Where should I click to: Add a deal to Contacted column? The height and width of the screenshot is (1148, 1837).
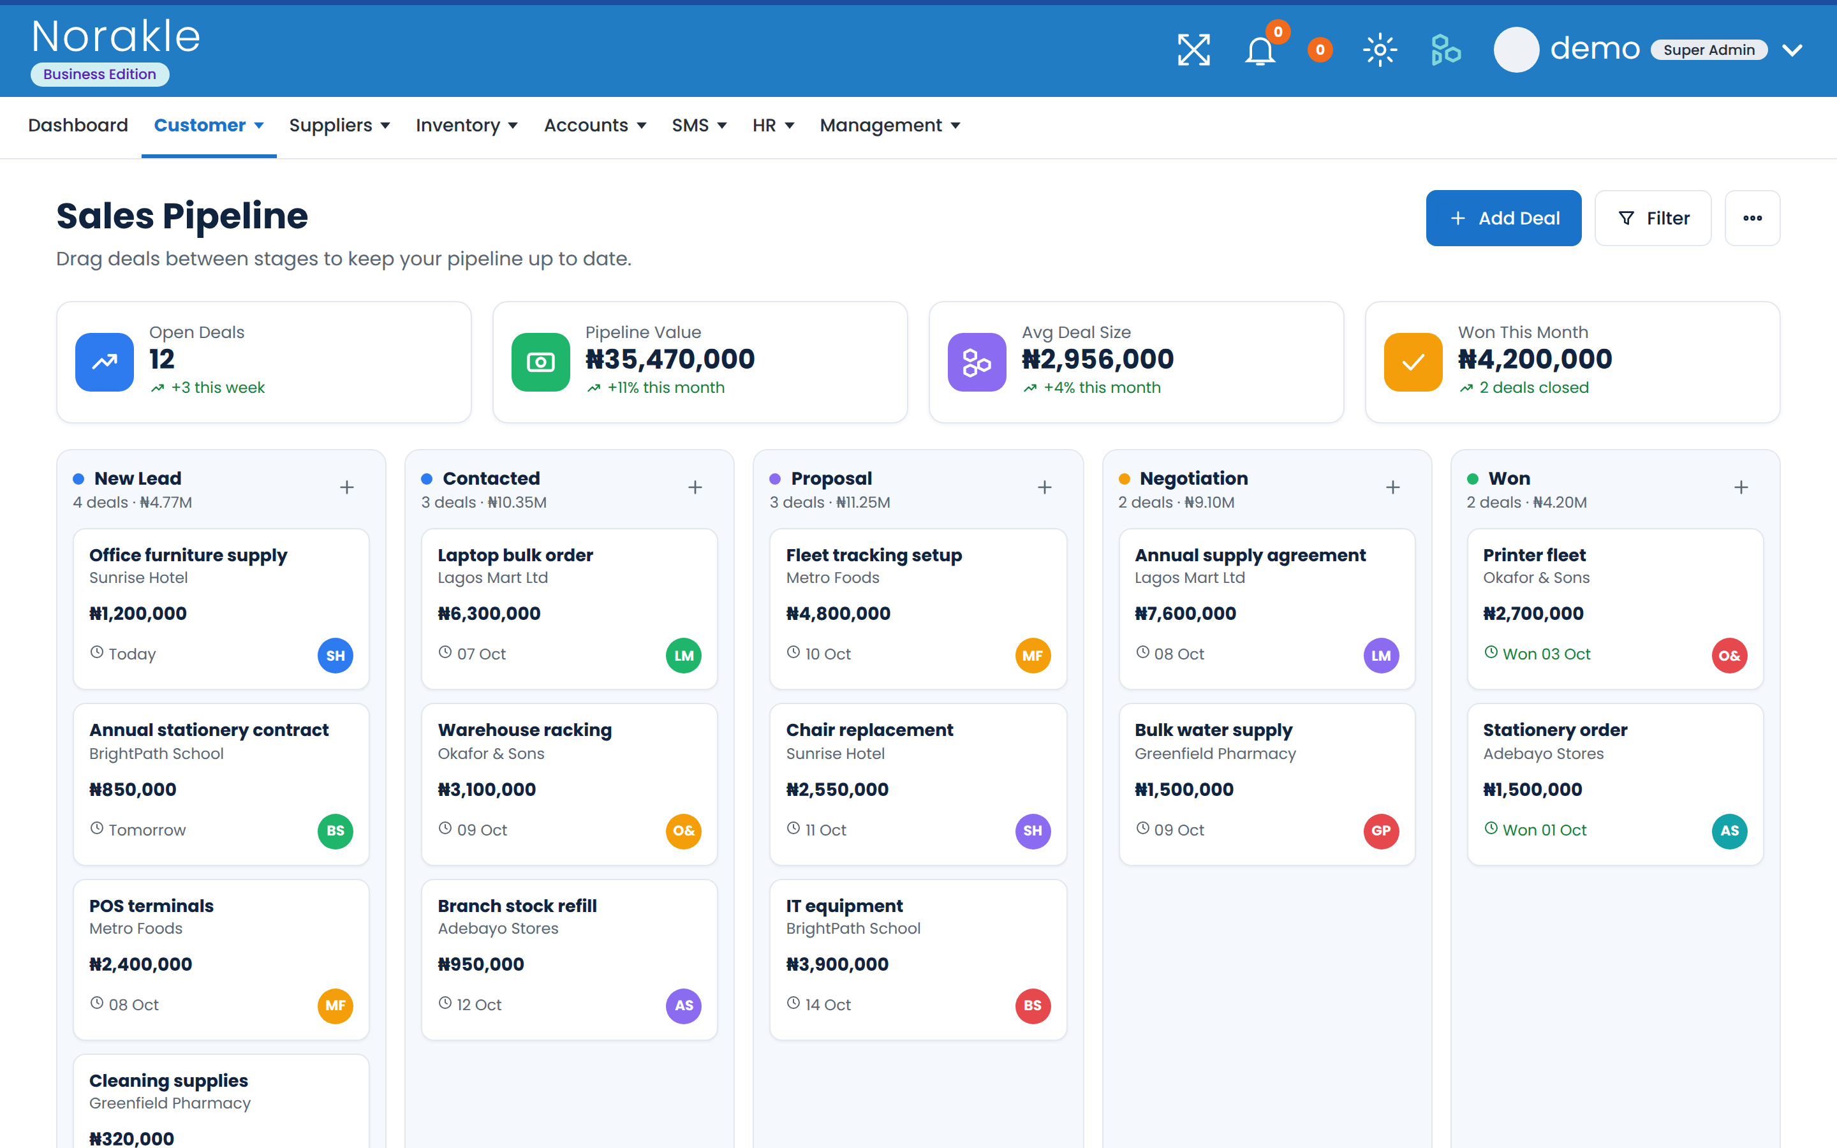pyautogui.click(x=695, y=487)
